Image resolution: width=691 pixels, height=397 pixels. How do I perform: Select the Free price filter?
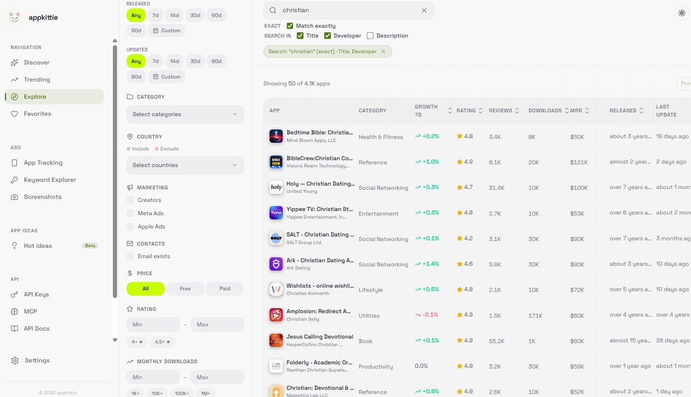tap(185, 288)
